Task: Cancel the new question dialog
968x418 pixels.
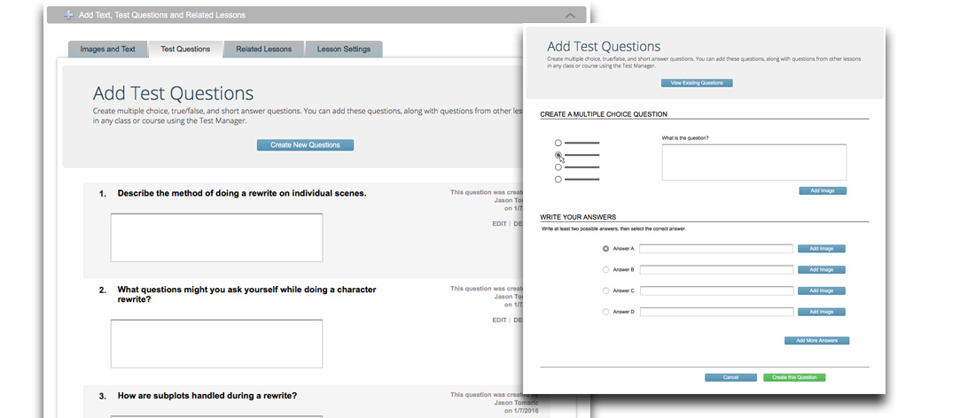Action: (730, 377)
